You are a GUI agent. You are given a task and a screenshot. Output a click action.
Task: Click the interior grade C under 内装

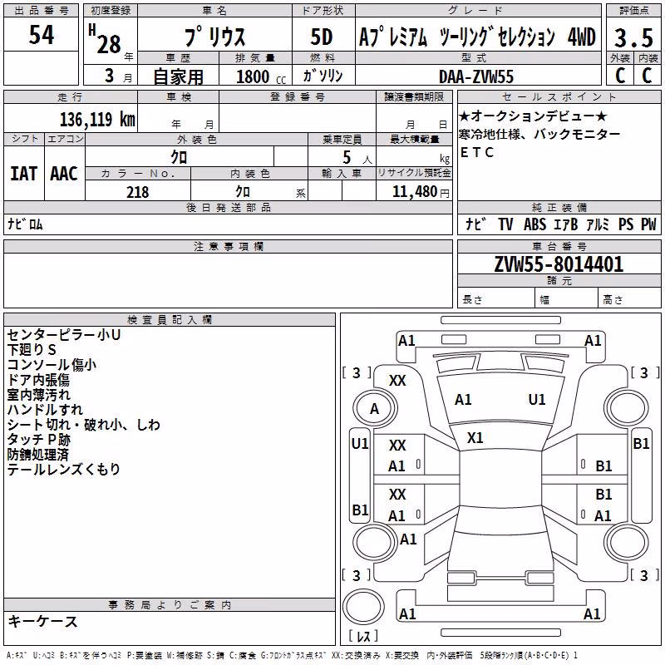point(647,76)
